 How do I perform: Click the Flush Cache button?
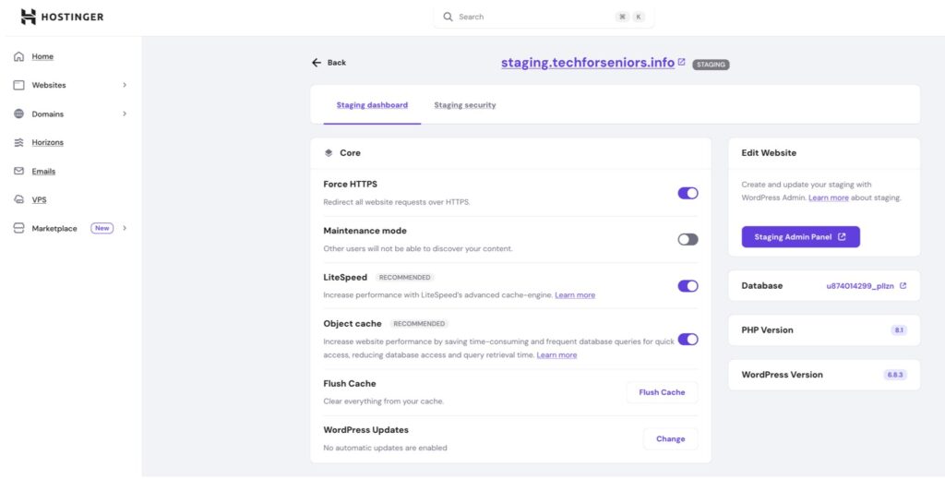(662, 392)
